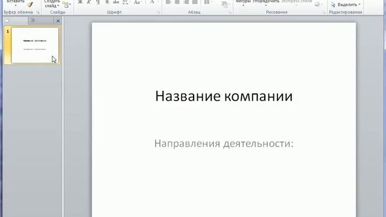The image size is (386, 217).
Task: Click Создать слайд button
Action: point(52,4)
